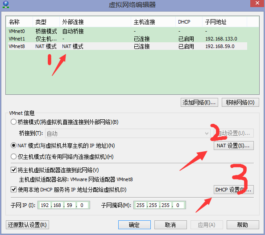The height and width of the screenshot is (235, 265).
Task: Click third octet 59 of 子网 IP
Action: coord(70,205)
